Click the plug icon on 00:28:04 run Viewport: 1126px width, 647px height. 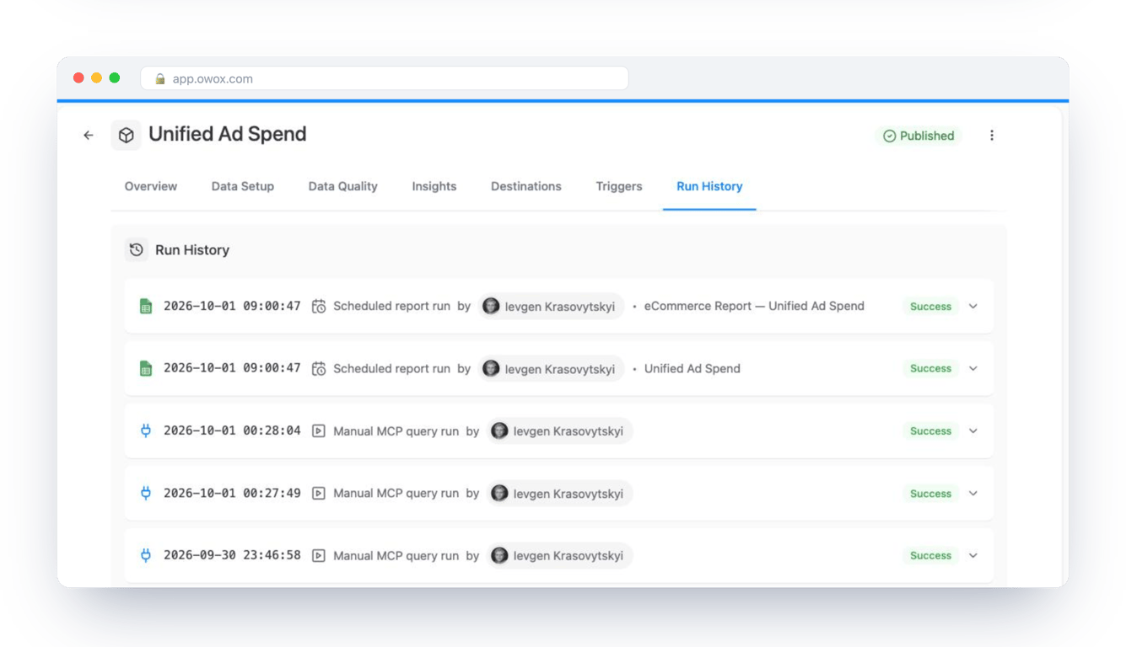tap(146, 430)
